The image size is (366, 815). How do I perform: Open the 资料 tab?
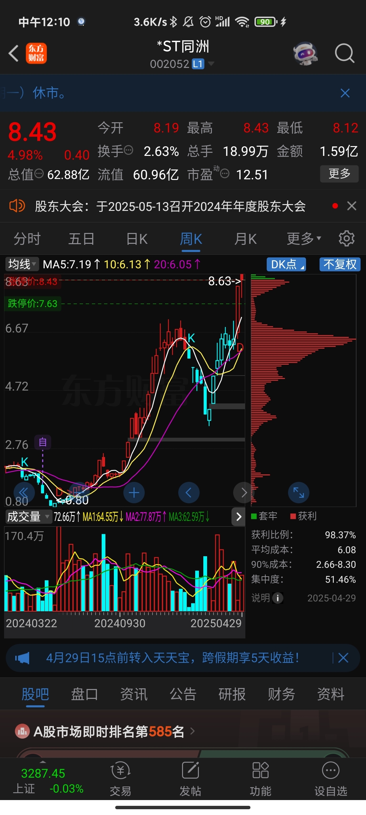click(331, 694)
